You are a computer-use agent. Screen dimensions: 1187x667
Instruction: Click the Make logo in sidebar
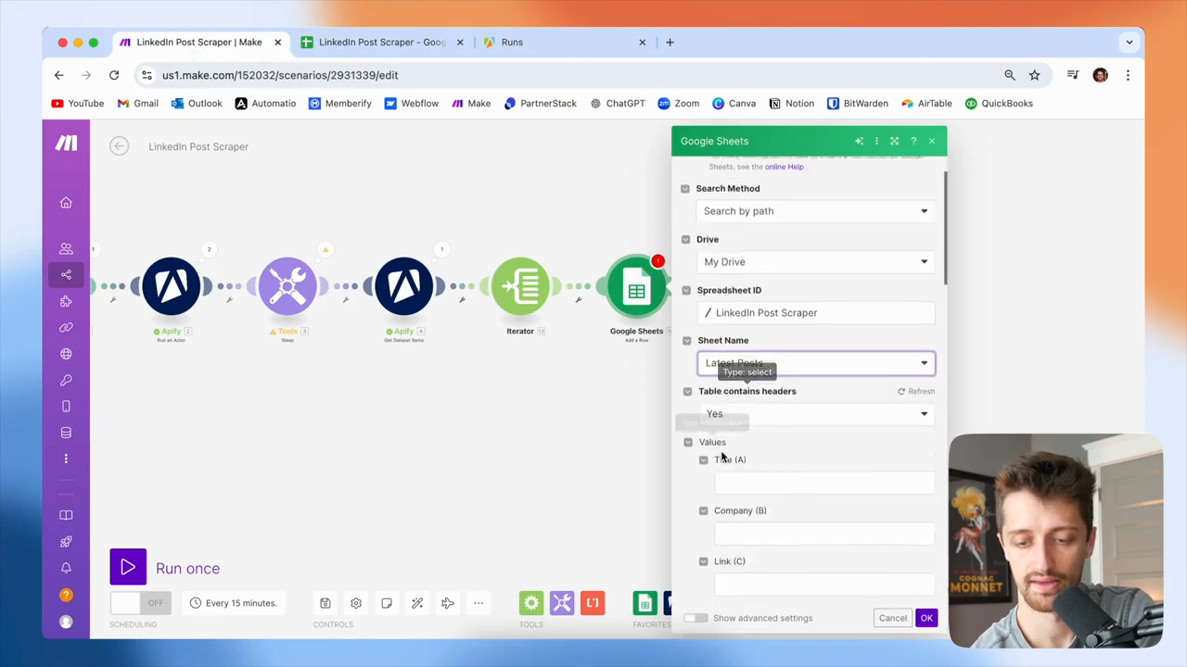pyautogui.click(x=66, y=143)
